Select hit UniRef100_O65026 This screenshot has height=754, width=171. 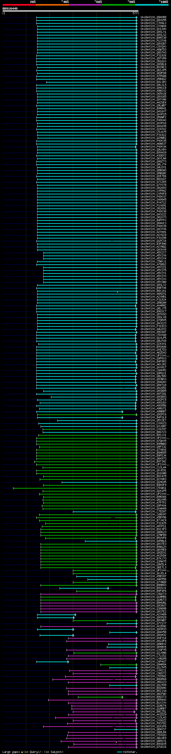point(153,94)
